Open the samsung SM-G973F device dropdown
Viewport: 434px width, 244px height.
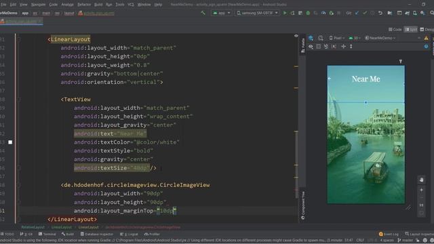[258, 13]
